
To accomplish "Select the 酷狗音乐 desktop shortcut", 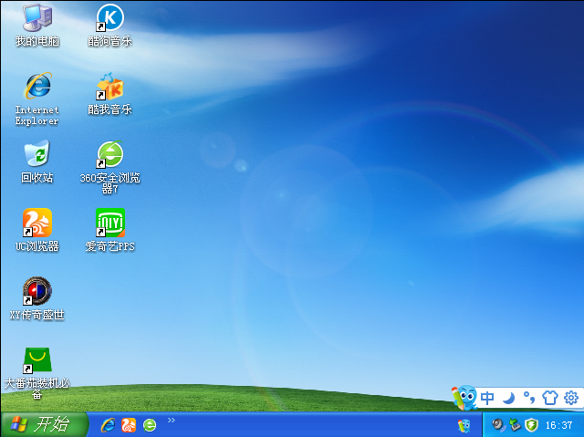I will click(109, 25).
